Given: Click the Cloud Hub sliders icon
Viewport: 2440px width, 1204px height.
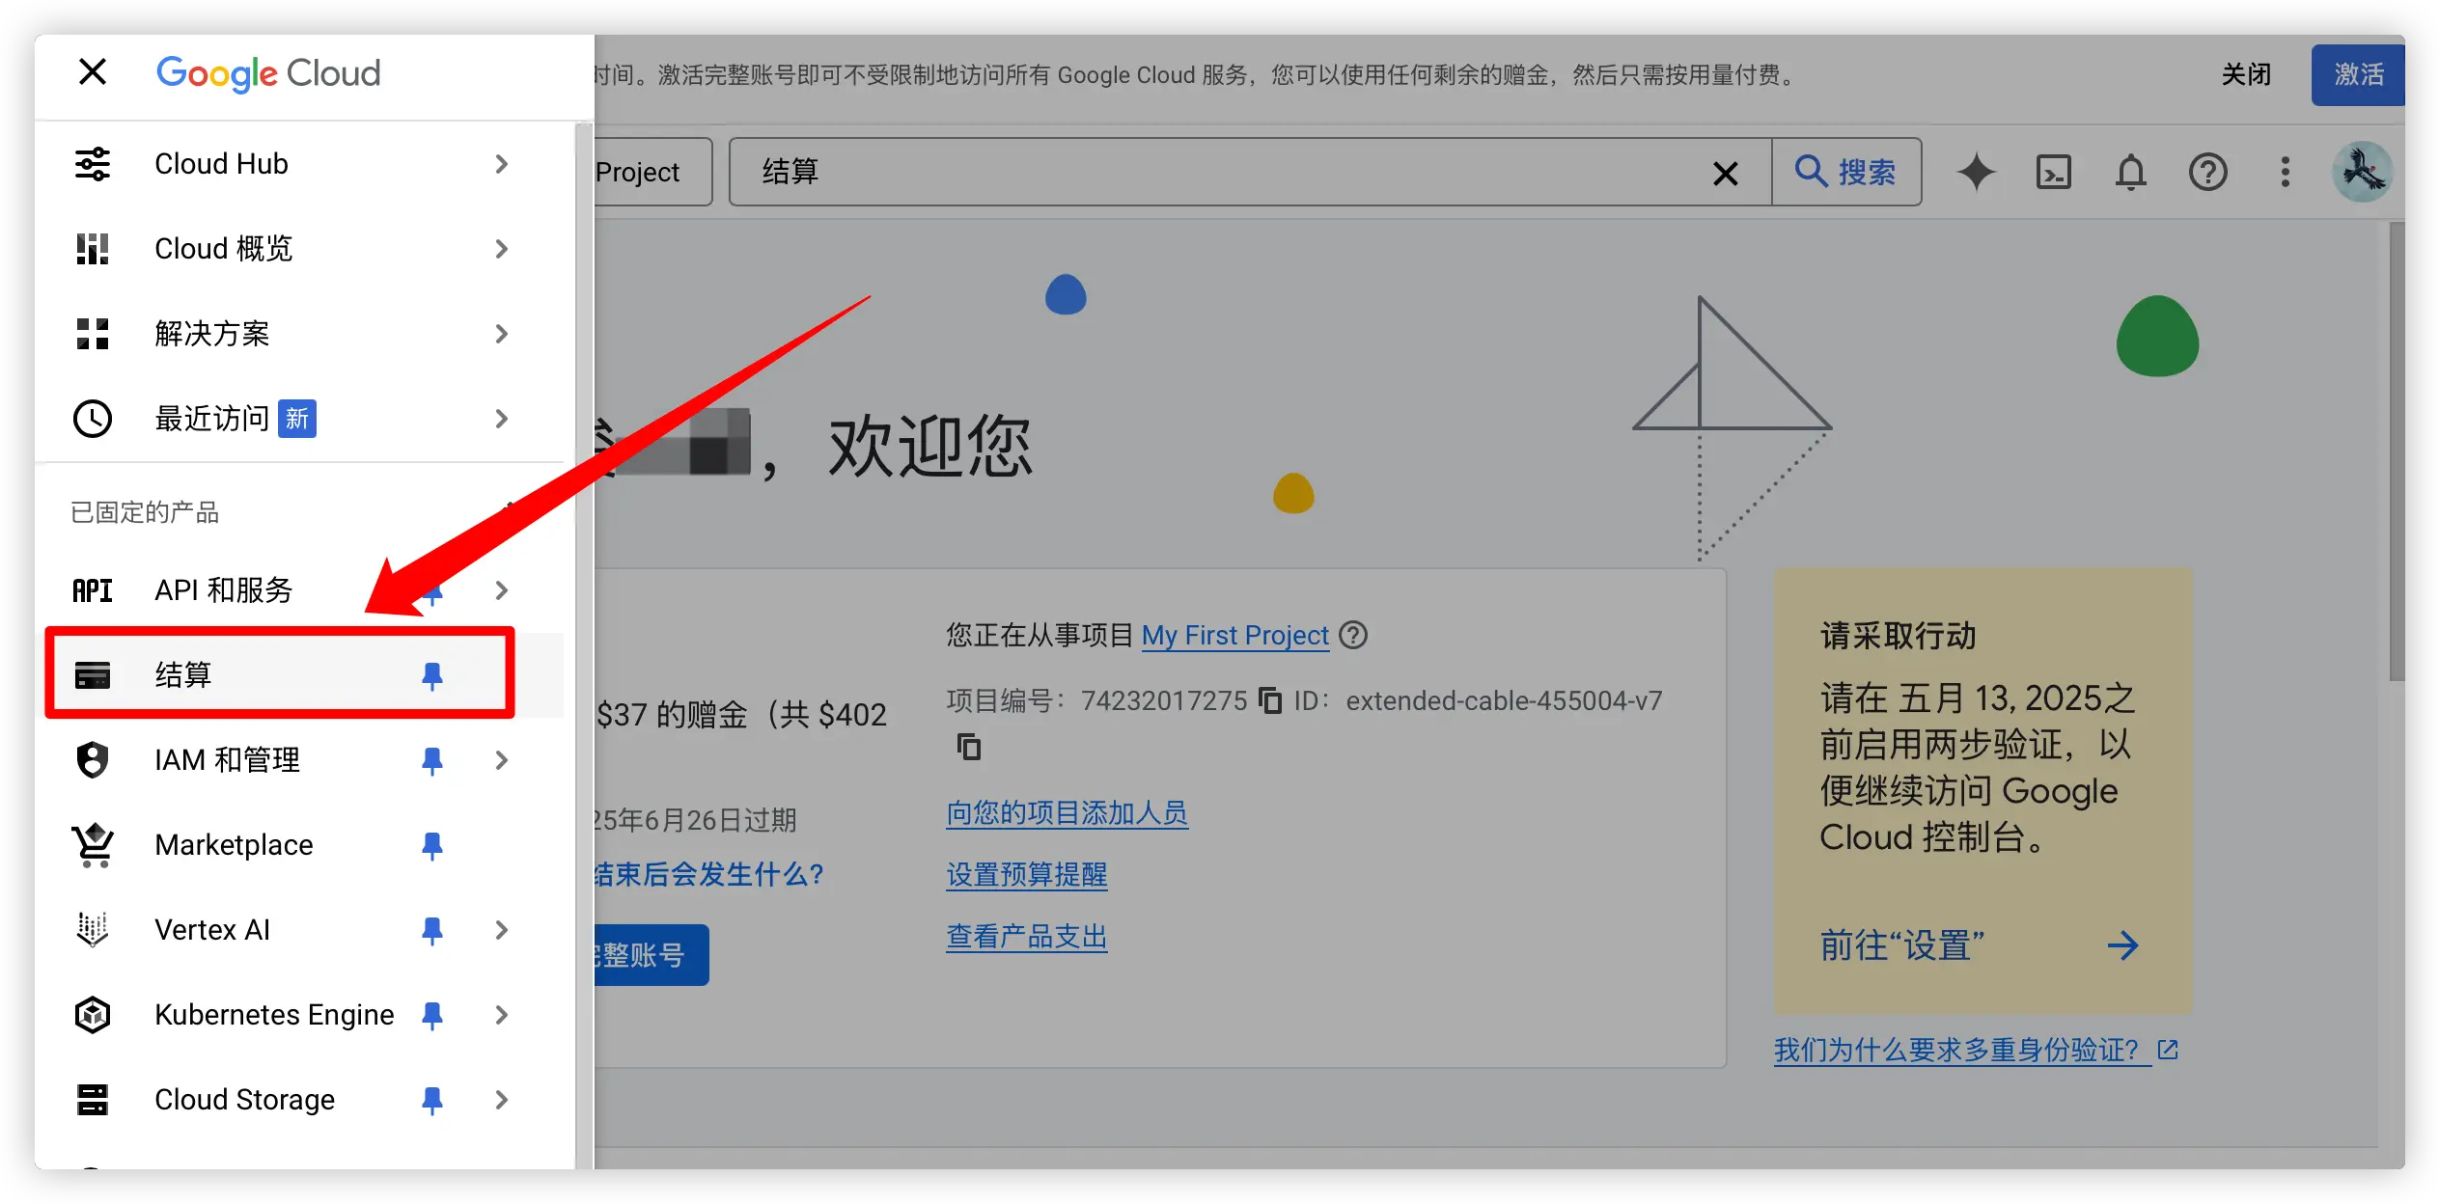Looking at the screenshot, I should click(x=93, y=164).
